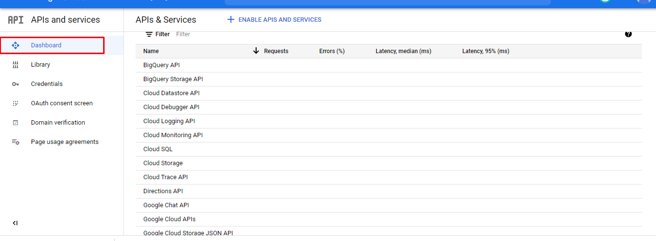This screenshot has width=656, height=241.
Task: Toggle the Requests sort arrow
Action: point(256,51)
